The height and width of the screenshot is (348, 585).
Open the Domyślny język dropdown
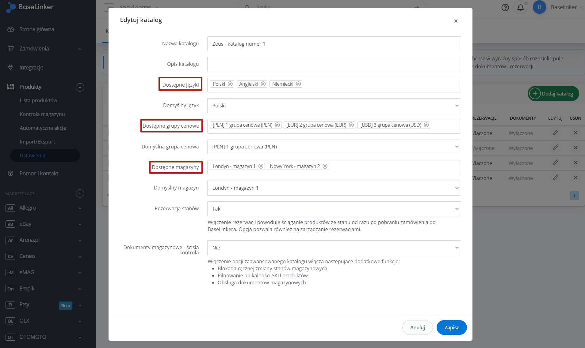tap(334, 106)
